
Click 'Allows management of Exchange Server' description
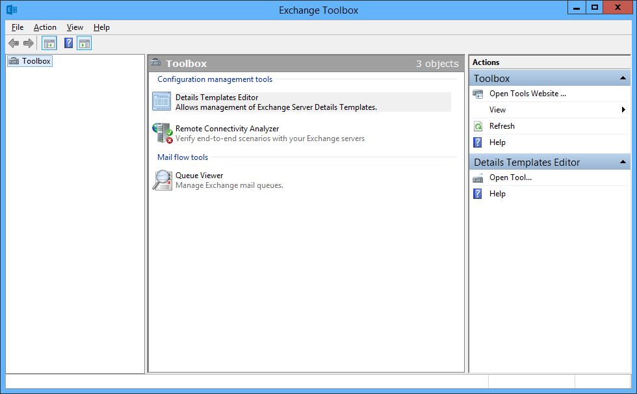[x=276, y=107]
